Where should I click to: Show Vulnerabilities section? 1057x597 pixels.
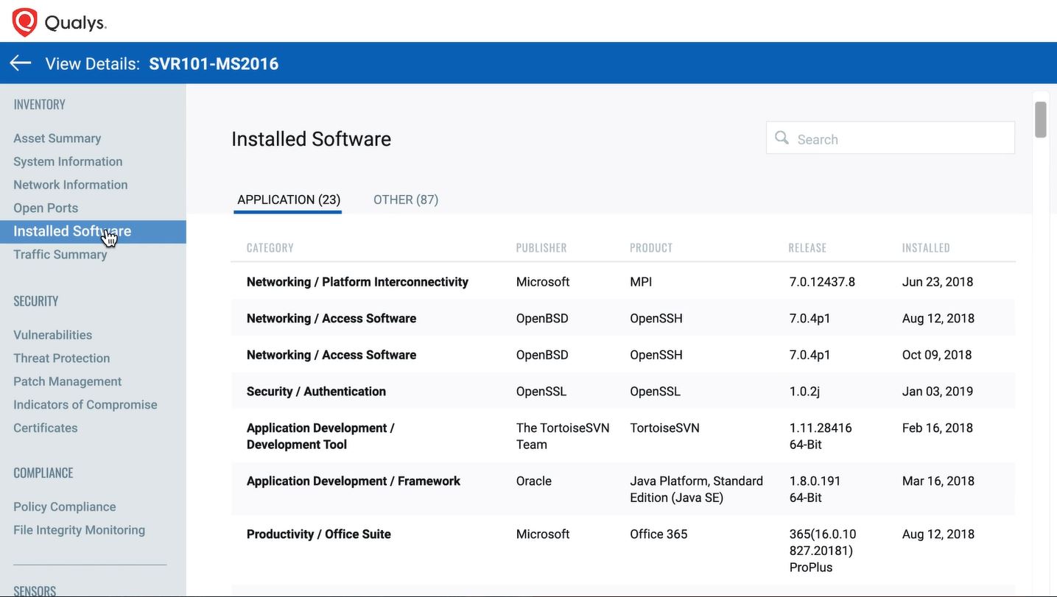pyautogui.click(x=53, y=335)
